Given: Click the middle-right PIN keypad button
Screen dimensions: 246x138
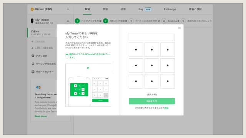Looking at the screenshot, I should (168, 66).
